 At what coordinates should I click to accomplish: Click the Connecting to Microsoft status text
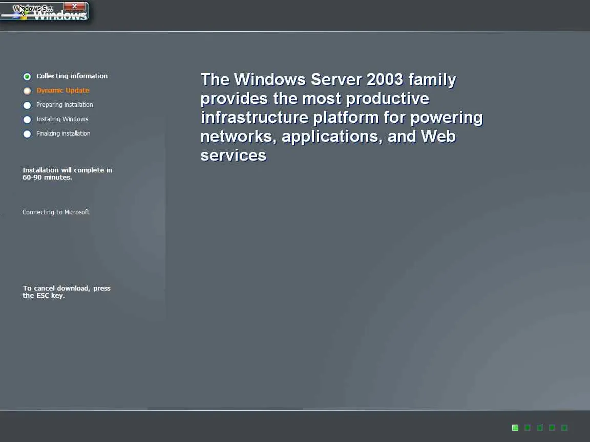(56, 212)
